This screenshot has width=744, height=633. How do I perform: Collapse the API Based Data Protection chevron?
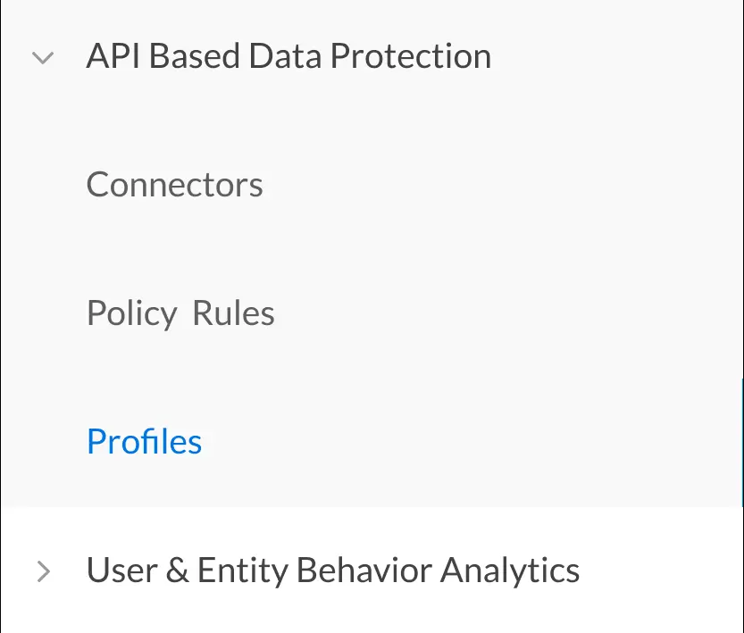tap(42, 58)
